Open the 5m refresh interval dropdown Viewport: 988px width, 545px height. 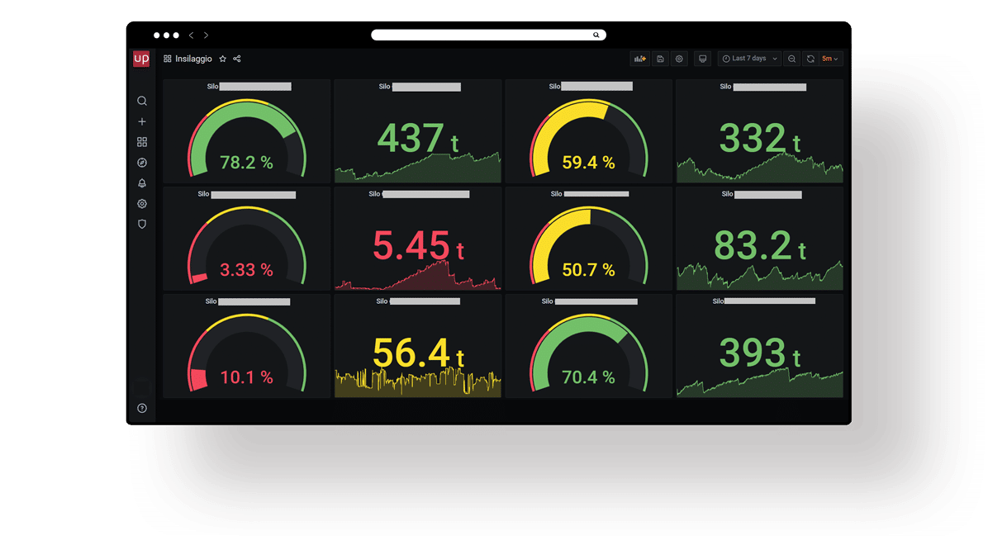(830, 59)
